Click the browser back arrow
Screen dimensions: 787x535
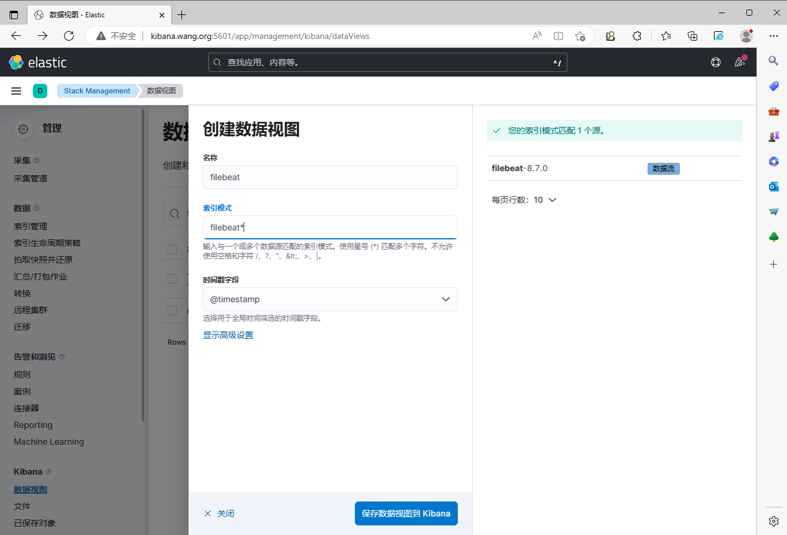point(16,36)
